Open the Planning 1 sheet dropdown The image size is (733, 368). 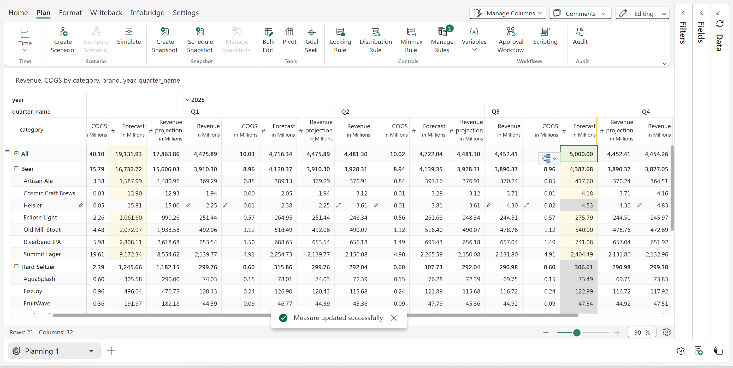[91, 351]
